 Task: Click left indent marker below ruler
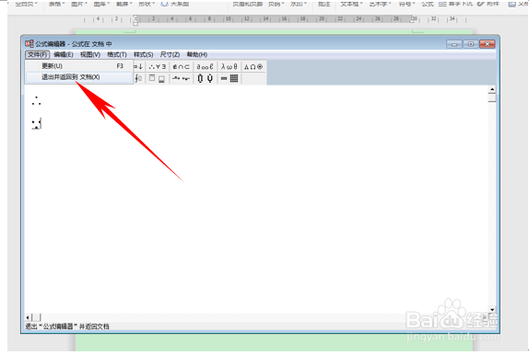coord(135,23)
